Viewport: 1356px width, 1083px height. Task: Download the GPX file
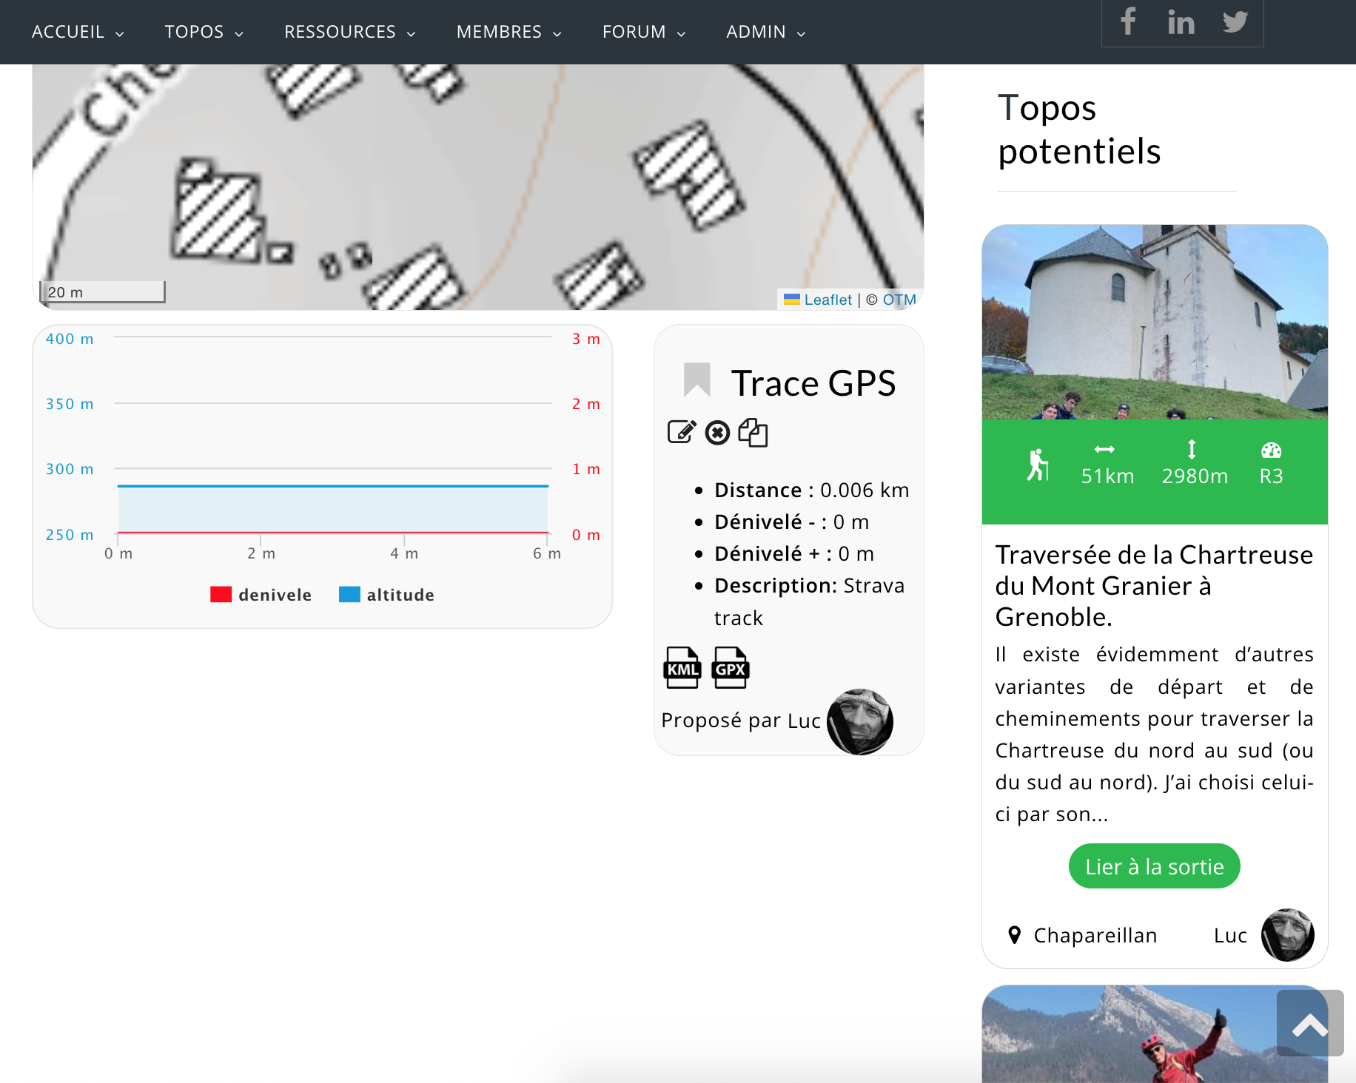coord(730,667)
